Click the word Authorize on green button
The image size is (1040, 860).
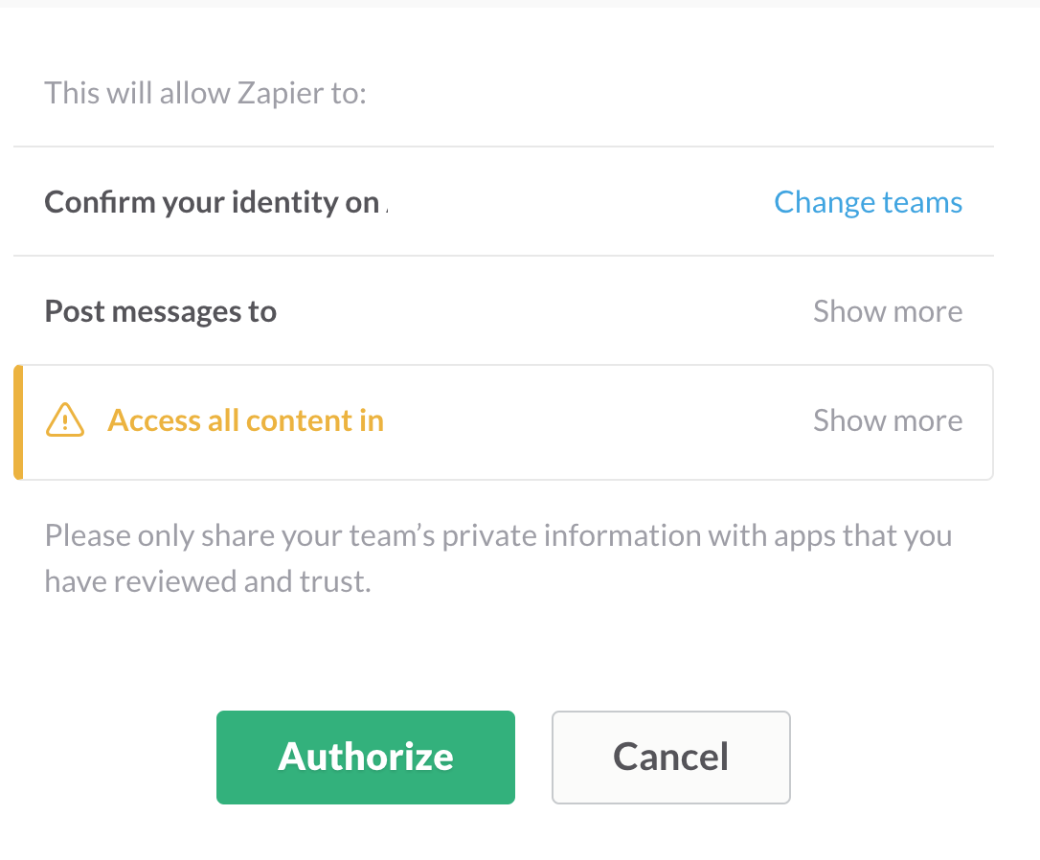coord(366,757)
